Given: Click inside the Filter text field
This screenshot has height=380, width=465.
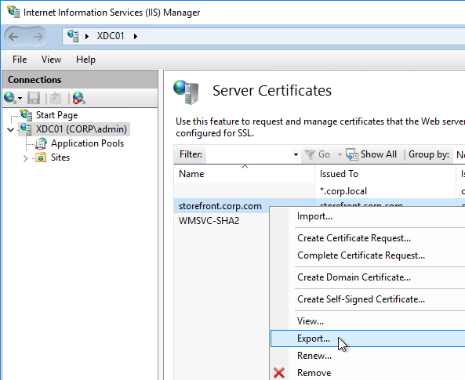Looking at the screenshot, I should point(249,154).
